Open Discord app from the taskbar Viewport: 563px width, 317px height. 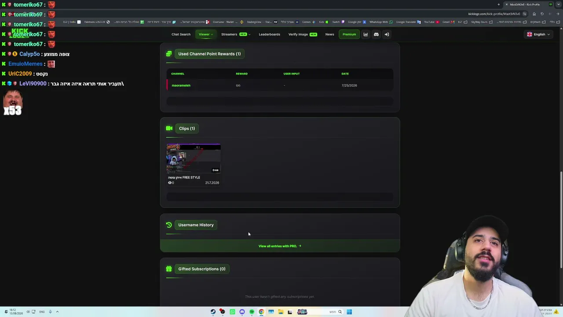(242, 312)
